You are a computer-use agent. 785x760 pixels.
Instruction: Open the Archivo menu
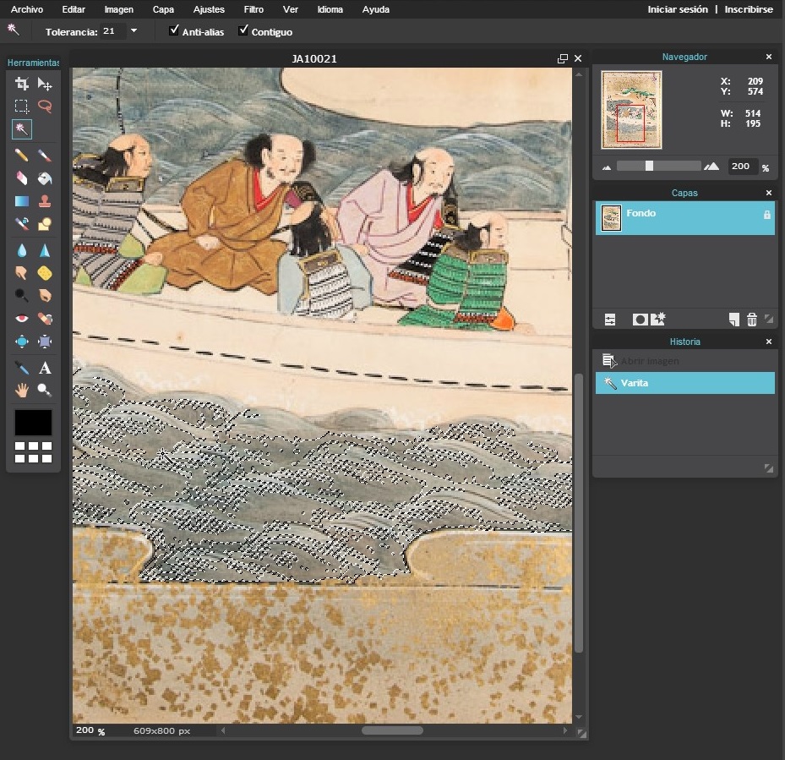pos(26,9)
